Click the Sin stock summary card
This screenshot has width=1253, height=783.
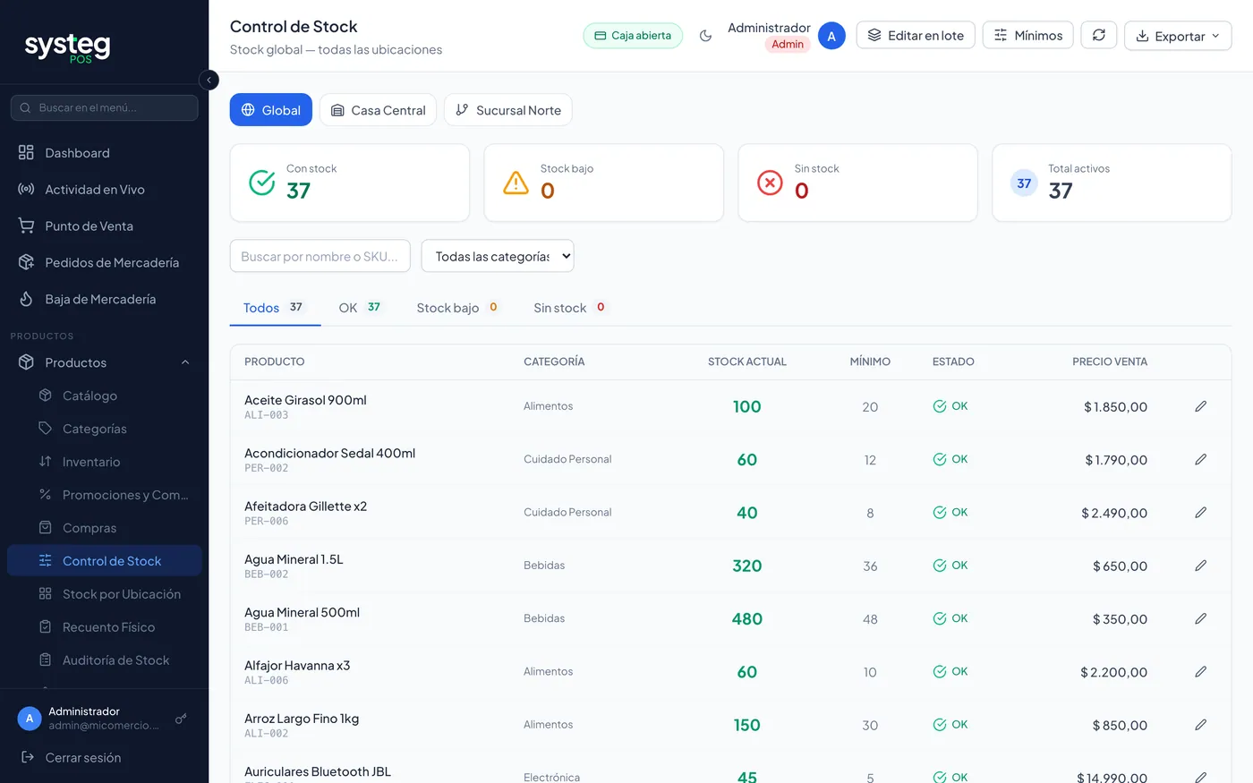coord(857,183)
